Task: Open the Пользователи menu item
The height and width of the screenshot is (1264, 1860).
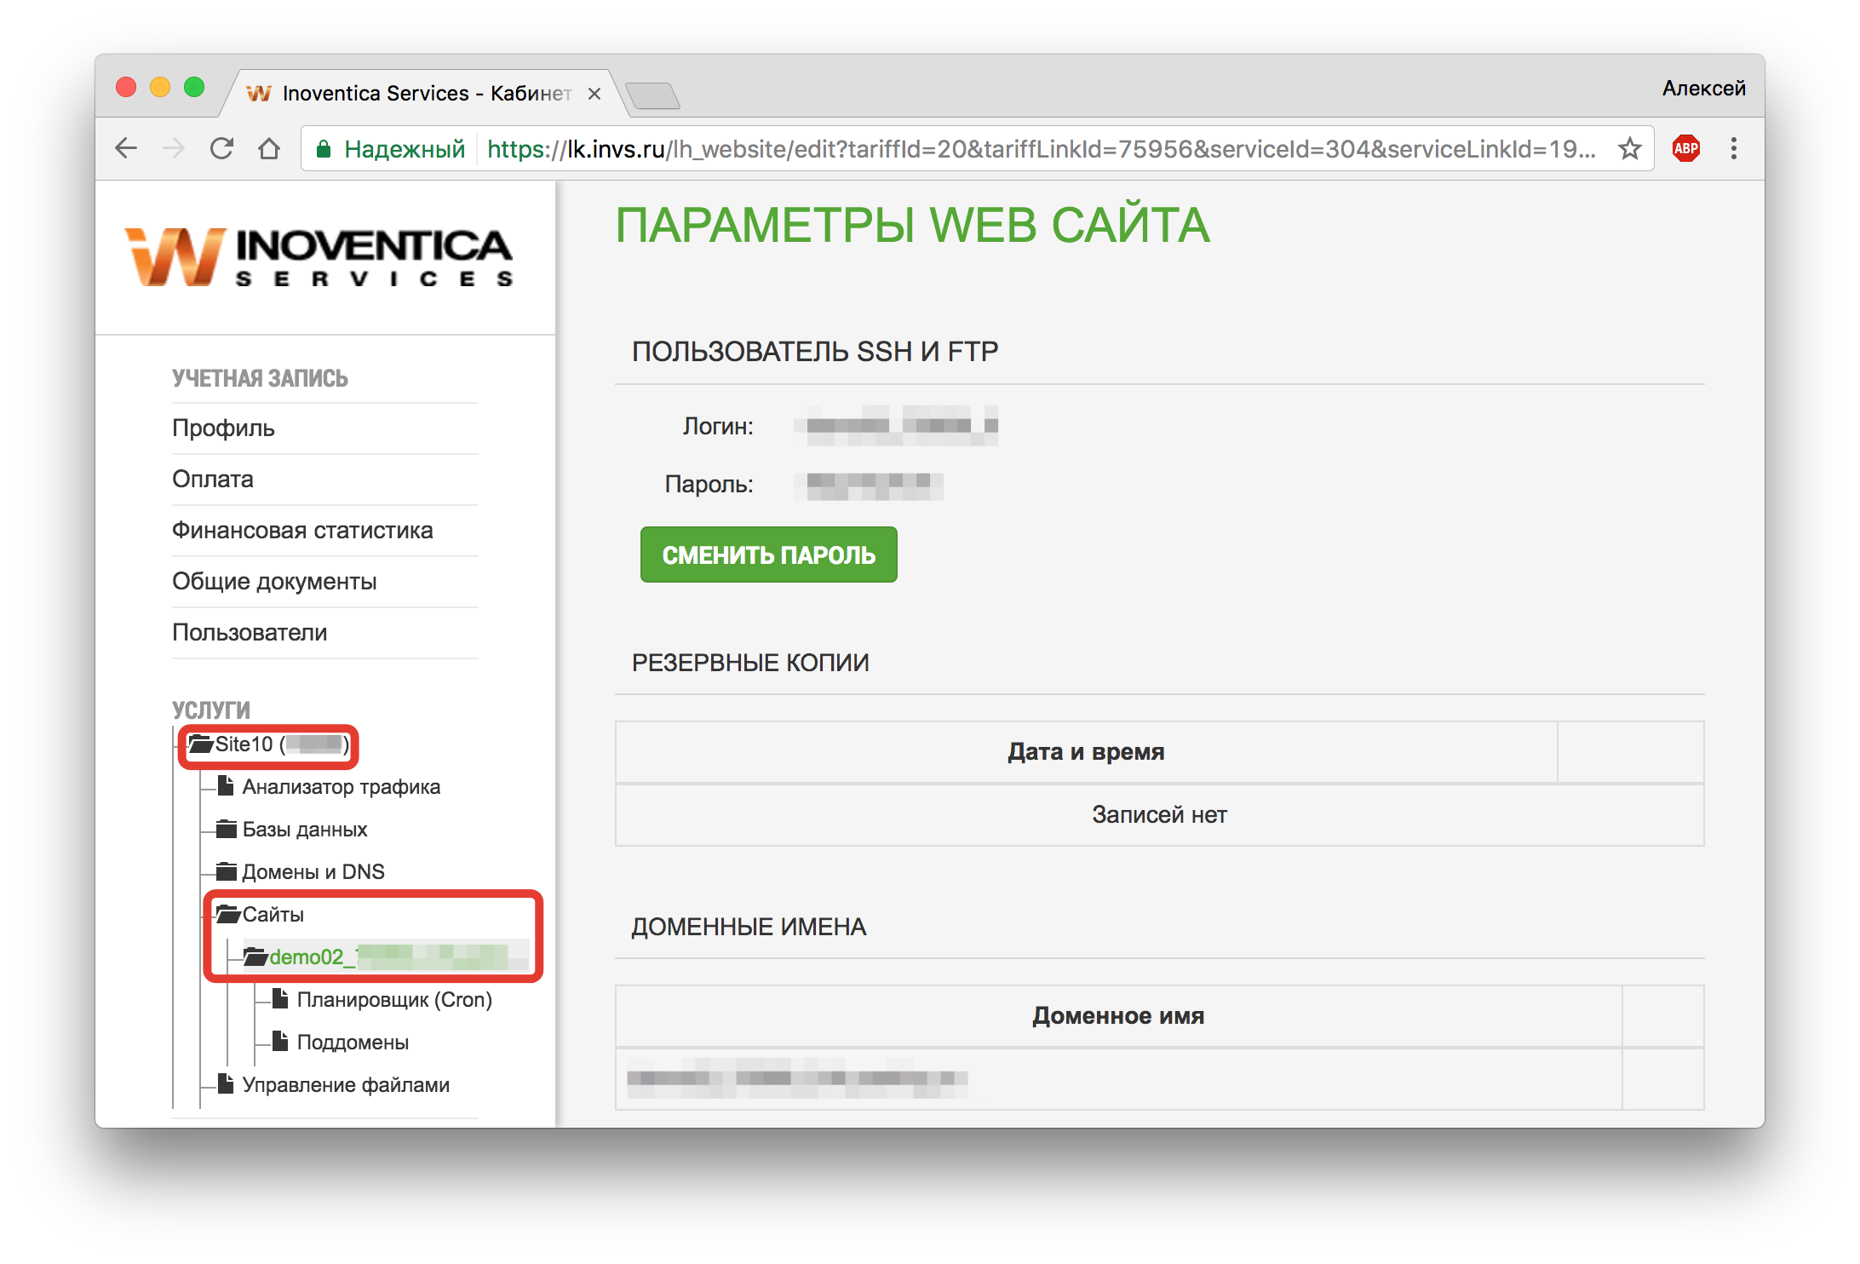Action: click(x=250, y=632)
